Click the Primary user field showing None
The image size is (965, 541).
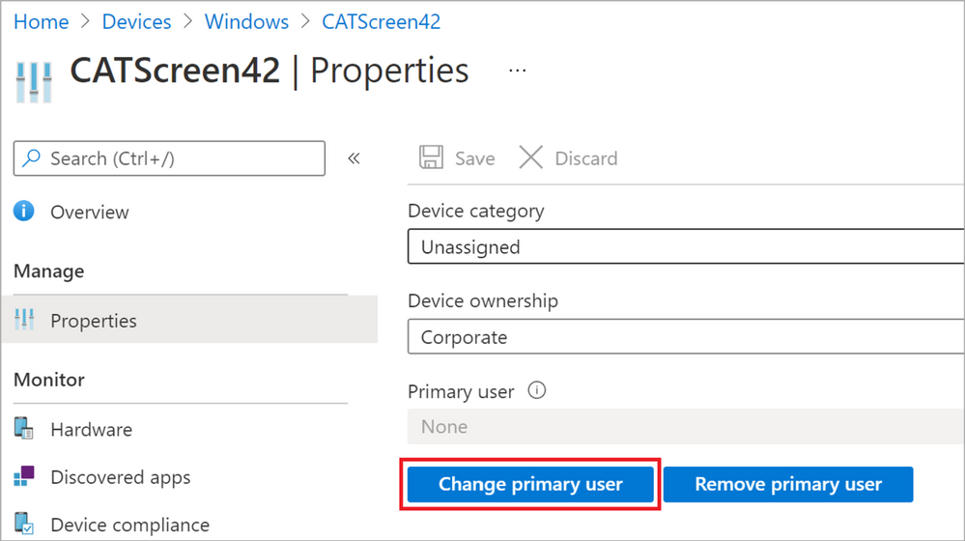coord(686,426)
